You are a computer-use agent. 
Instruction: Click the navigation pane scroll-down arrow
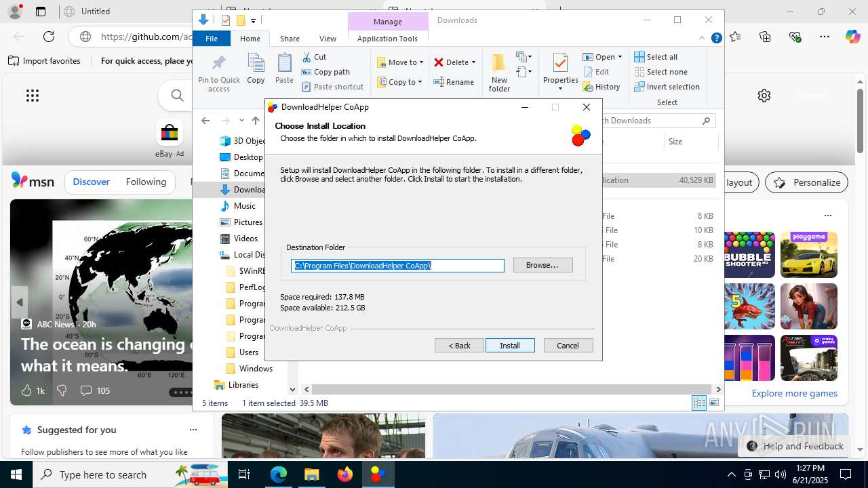[292, 390]
